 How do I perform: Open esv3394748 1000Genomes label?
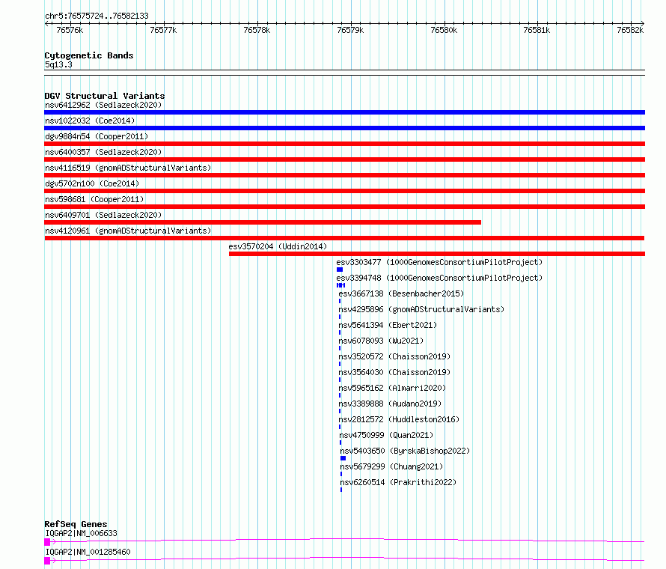click(439, 278)
